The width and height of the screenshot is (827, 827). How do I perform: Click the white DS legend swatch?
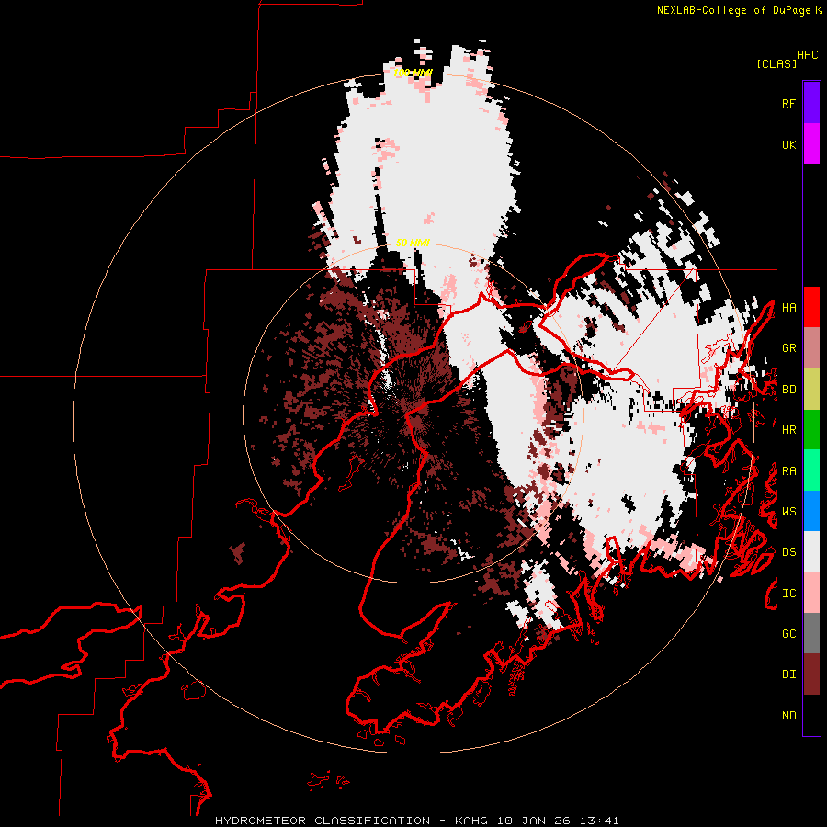811,551
